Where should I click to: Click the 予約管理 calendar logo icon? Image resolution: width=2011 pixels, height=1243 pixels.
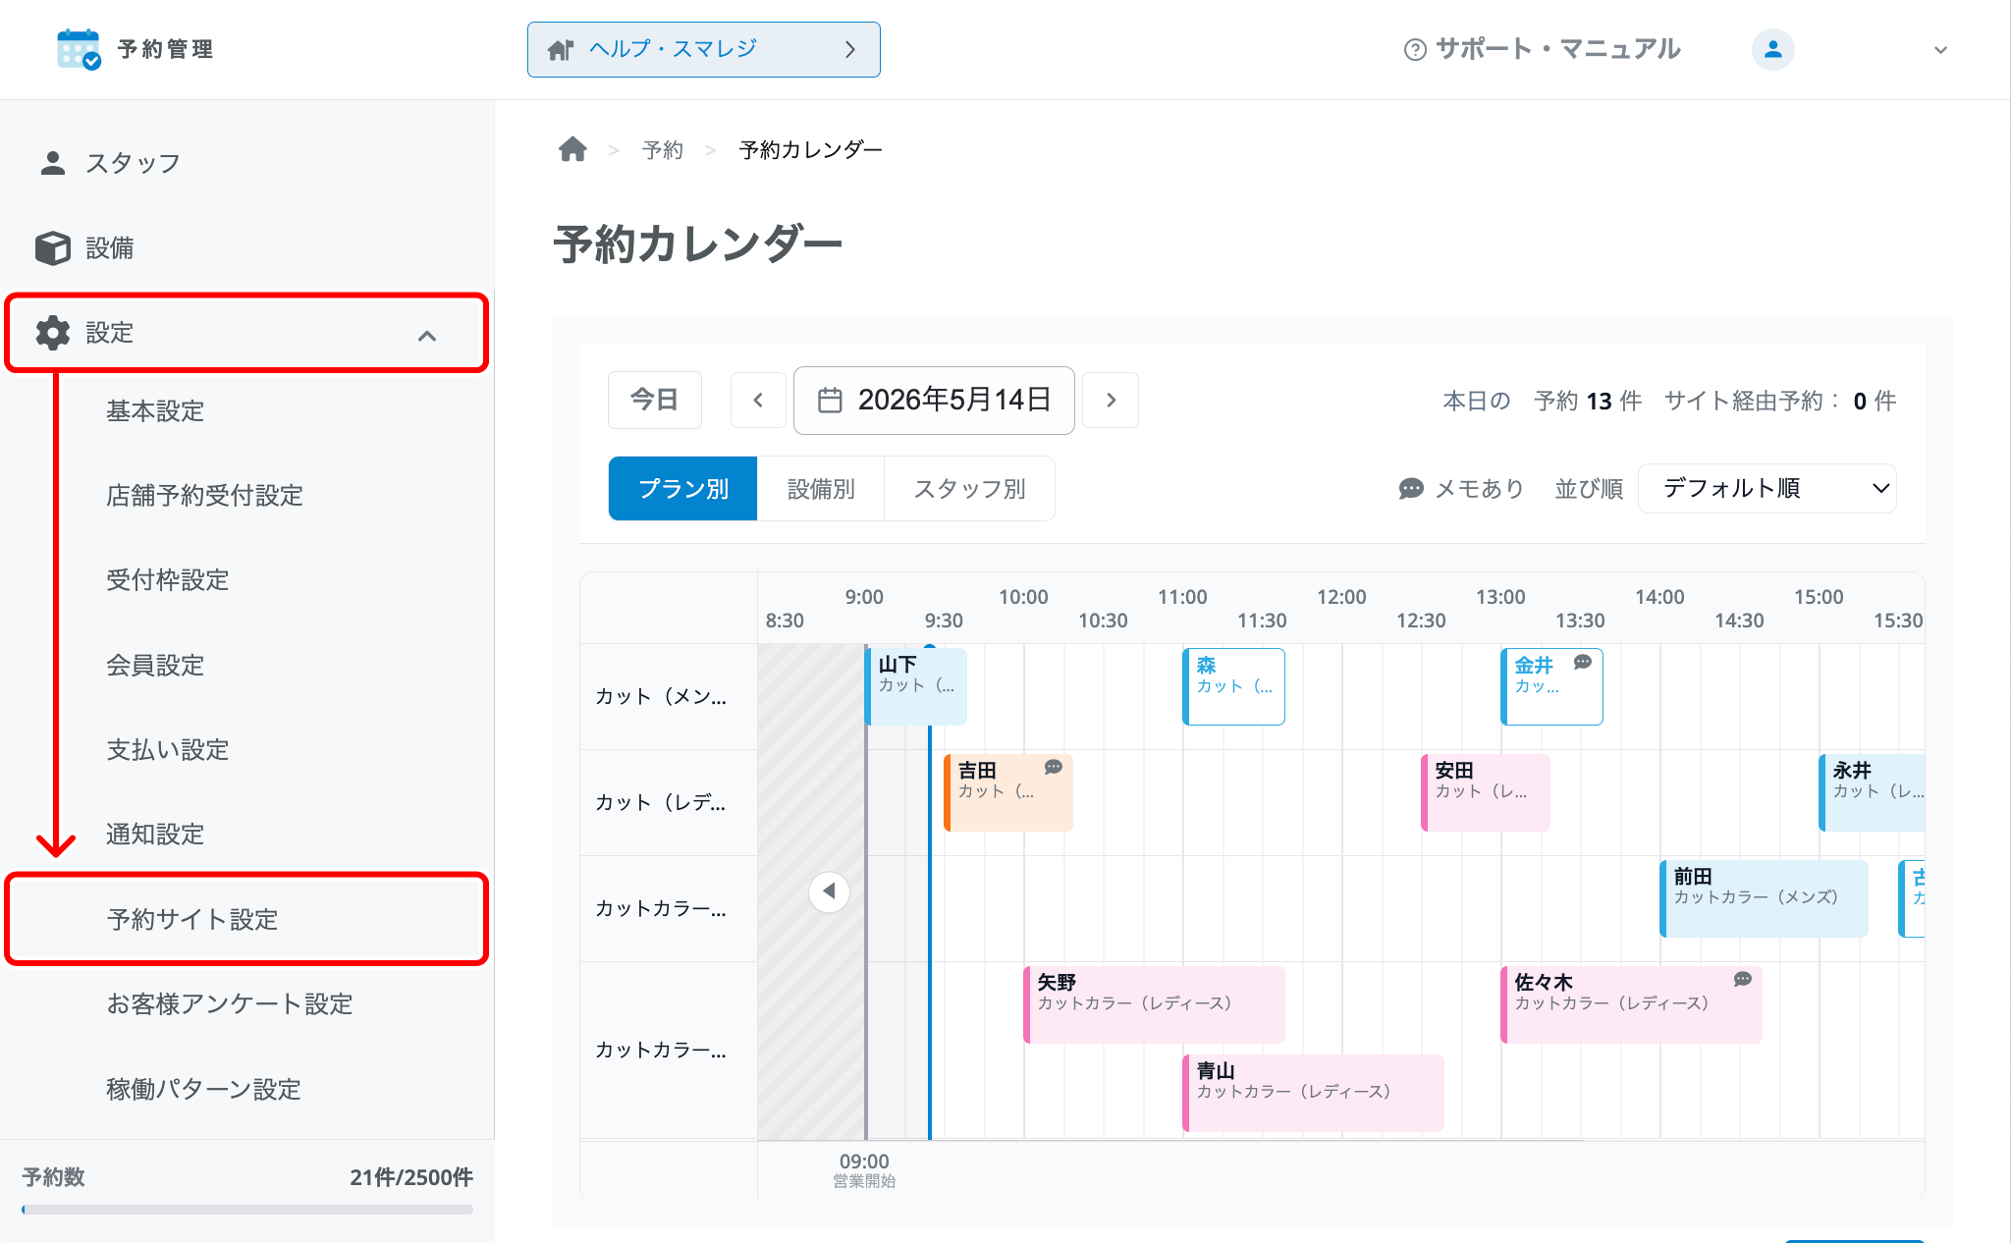point(79,49)
